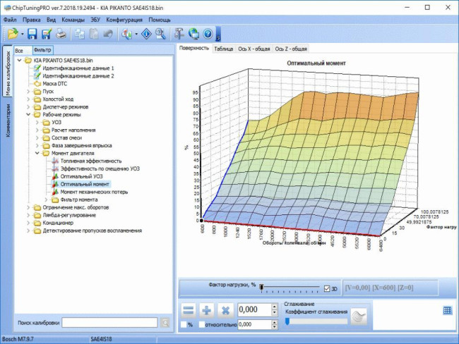This screenshot has height=344, width=459.
Task: Open the Помощь menu
Action: (160, 20)
